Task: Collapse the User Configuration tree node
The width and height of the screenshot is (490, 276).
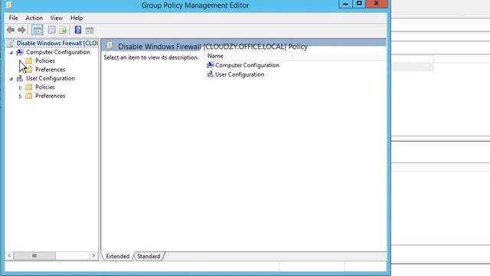Action: tap(11, 79)
